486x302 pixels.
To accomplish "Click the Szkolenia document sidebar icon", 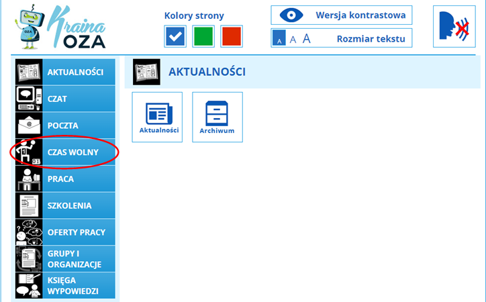I will tap(28, 206).
